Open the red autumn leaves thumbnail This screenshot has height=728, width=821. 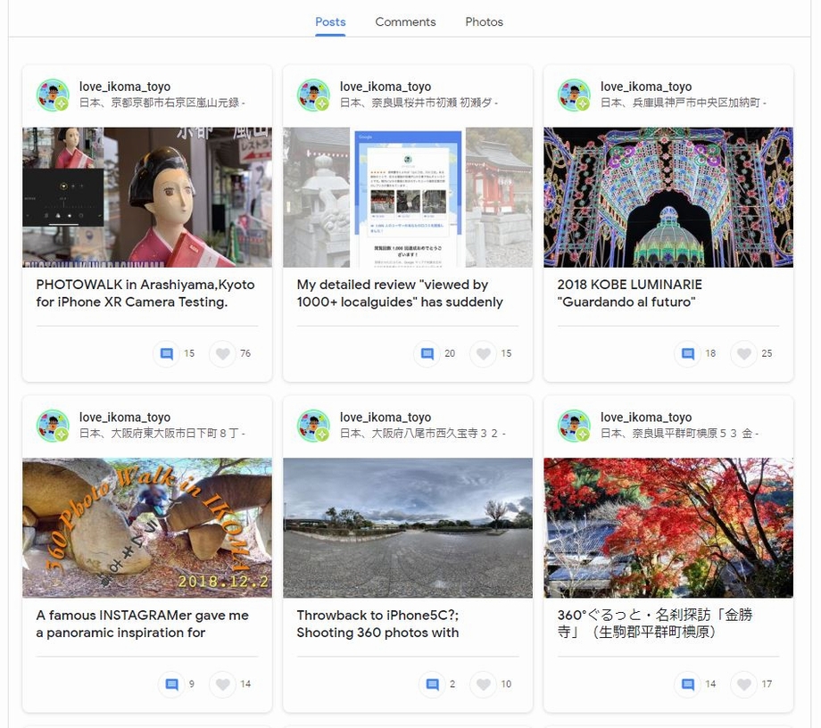668,528
